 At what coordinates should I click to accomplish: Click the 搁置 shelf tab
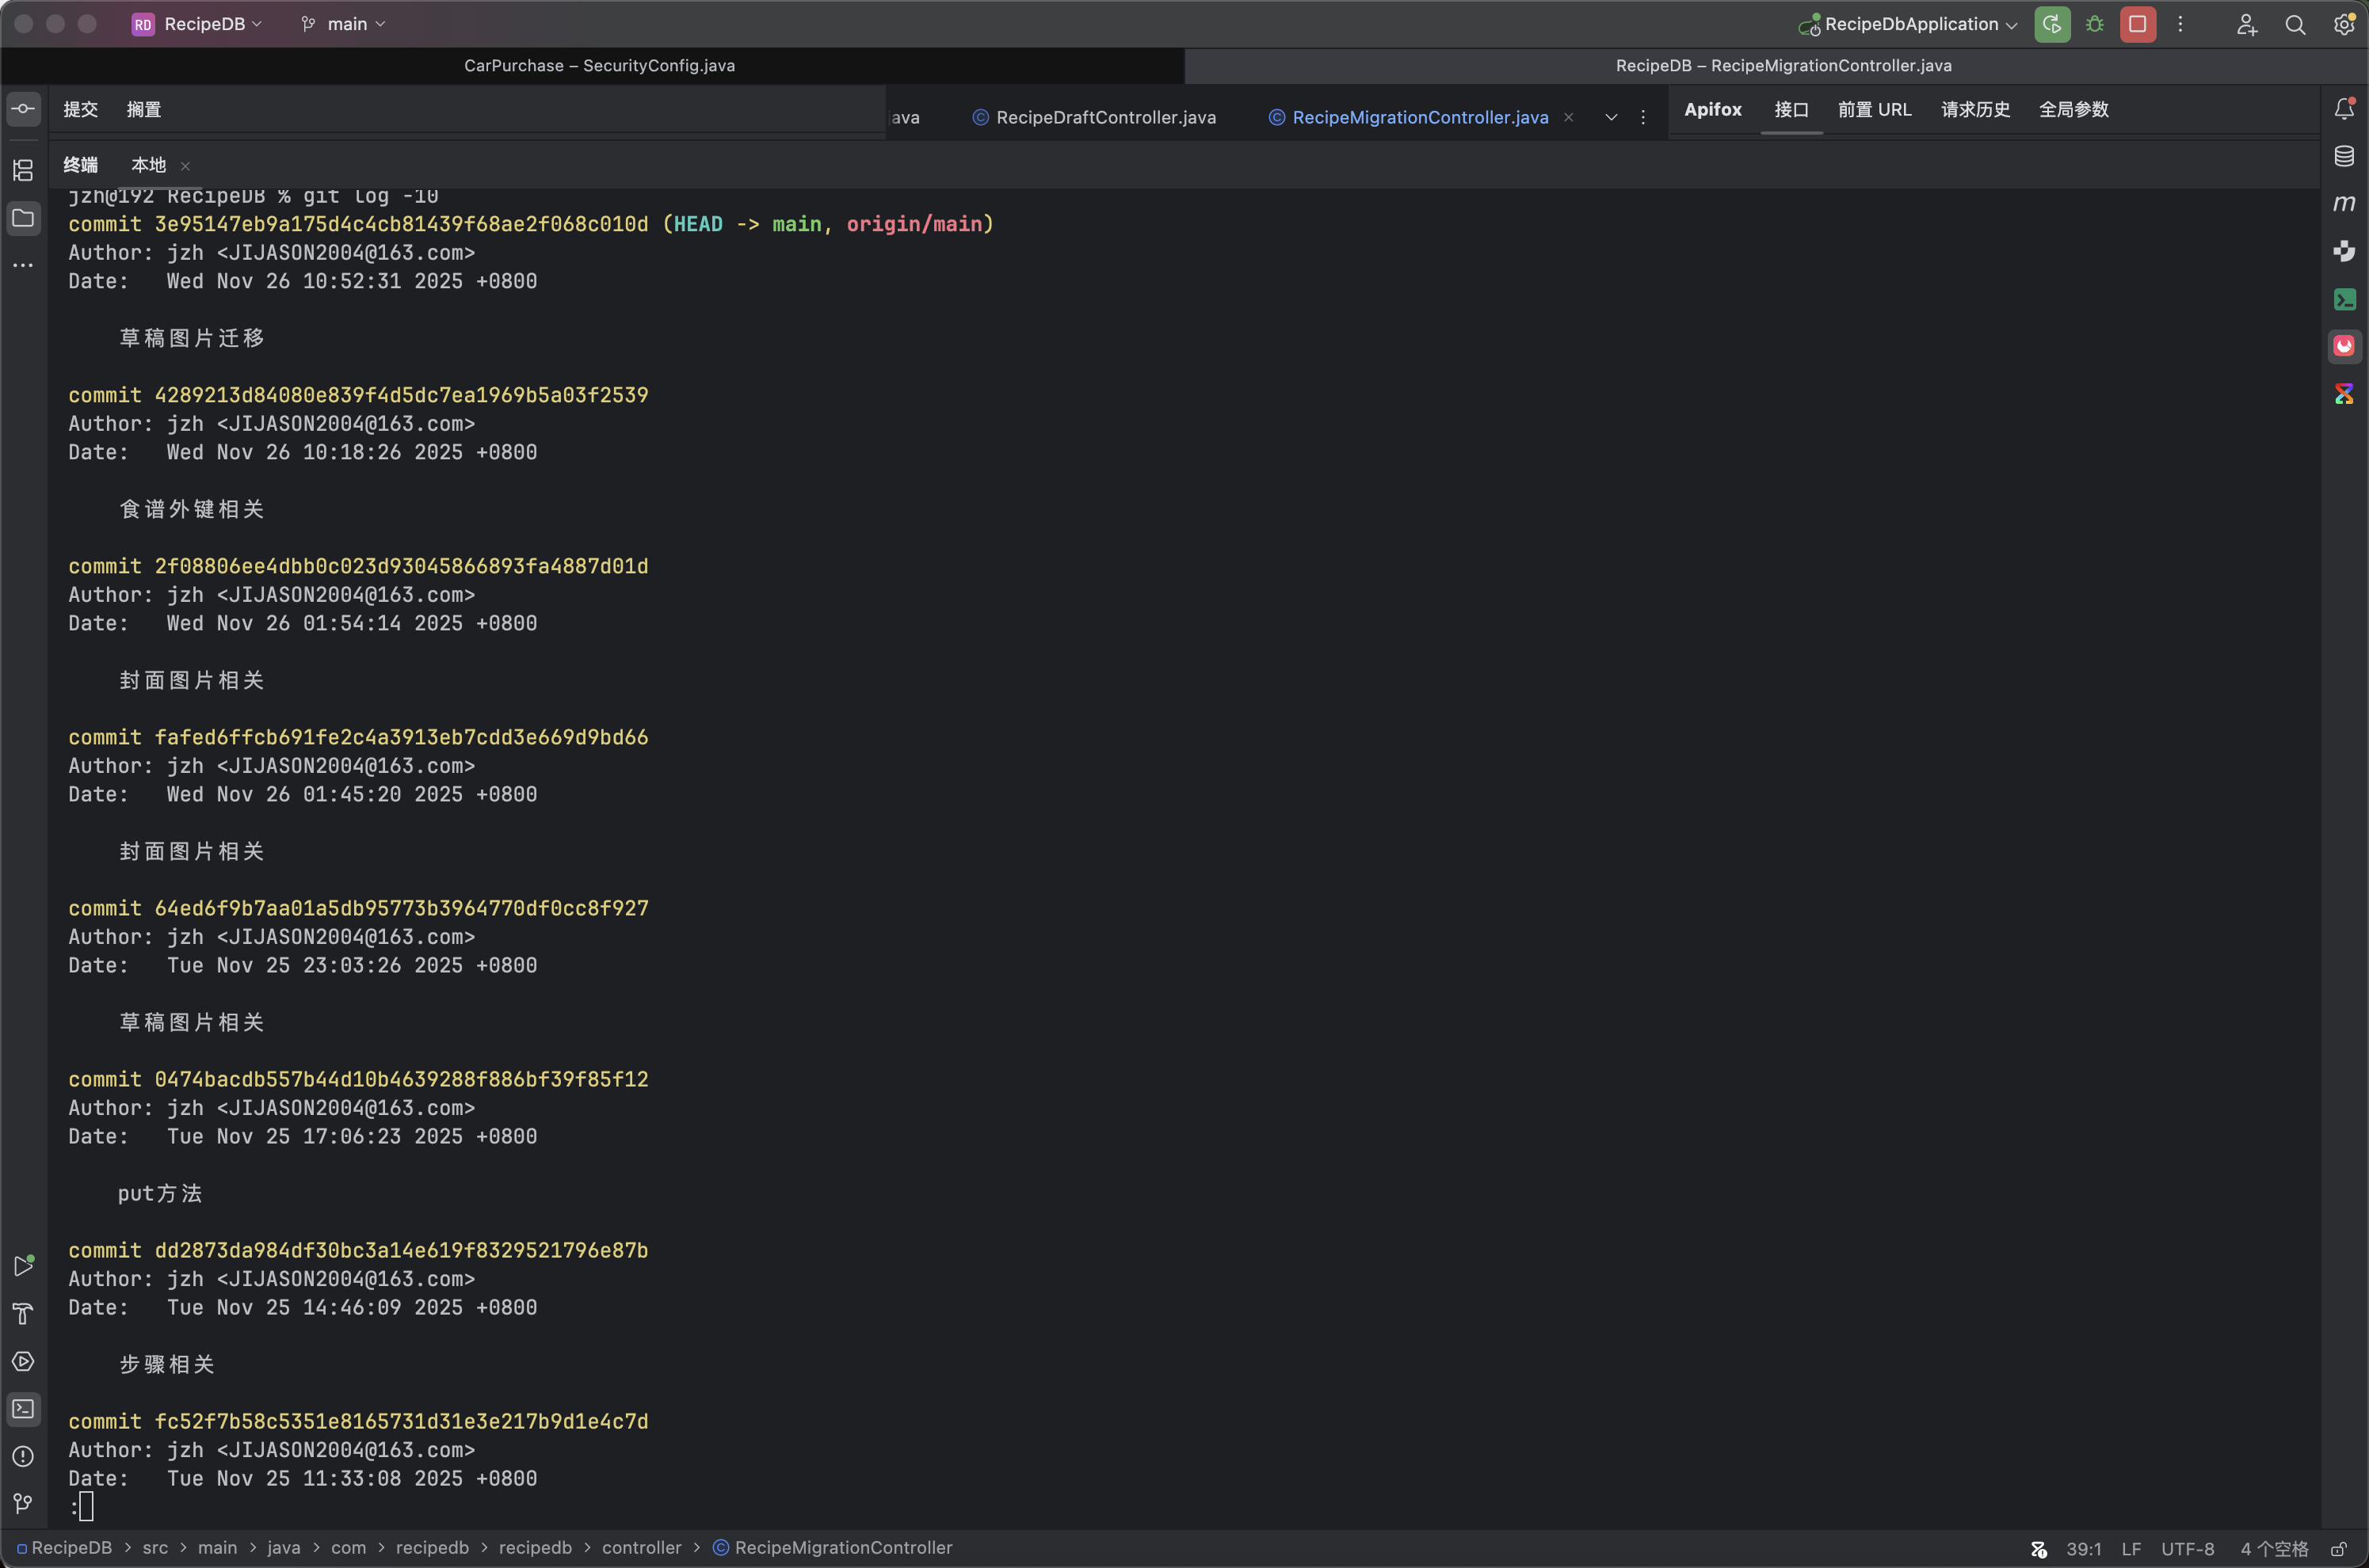(x=143, y=109)
